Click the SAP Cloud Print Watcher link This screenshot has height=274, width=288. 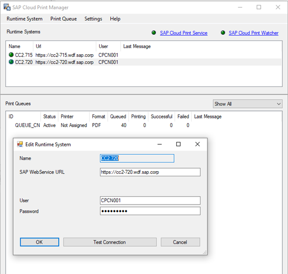click(254, 33)
